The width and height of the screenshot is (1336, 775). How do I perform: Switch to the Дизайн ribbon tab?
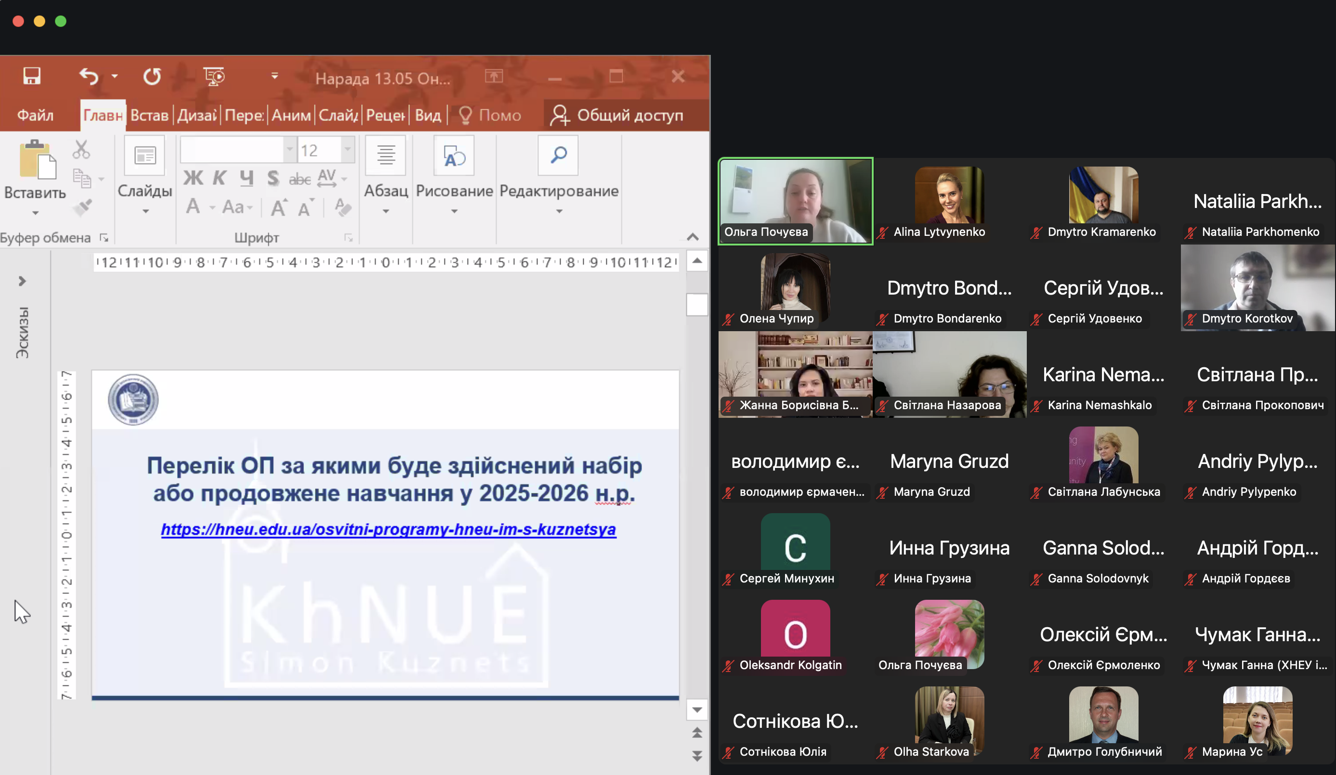196,115
